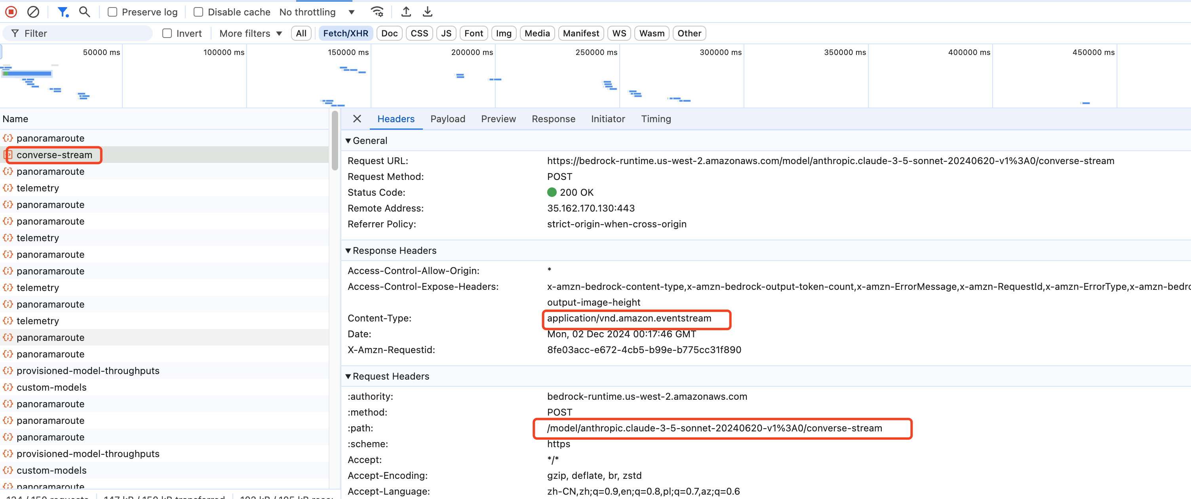Screen dimensions: 1191x499
Task: Clear the network log
Action: click(33, 12)
